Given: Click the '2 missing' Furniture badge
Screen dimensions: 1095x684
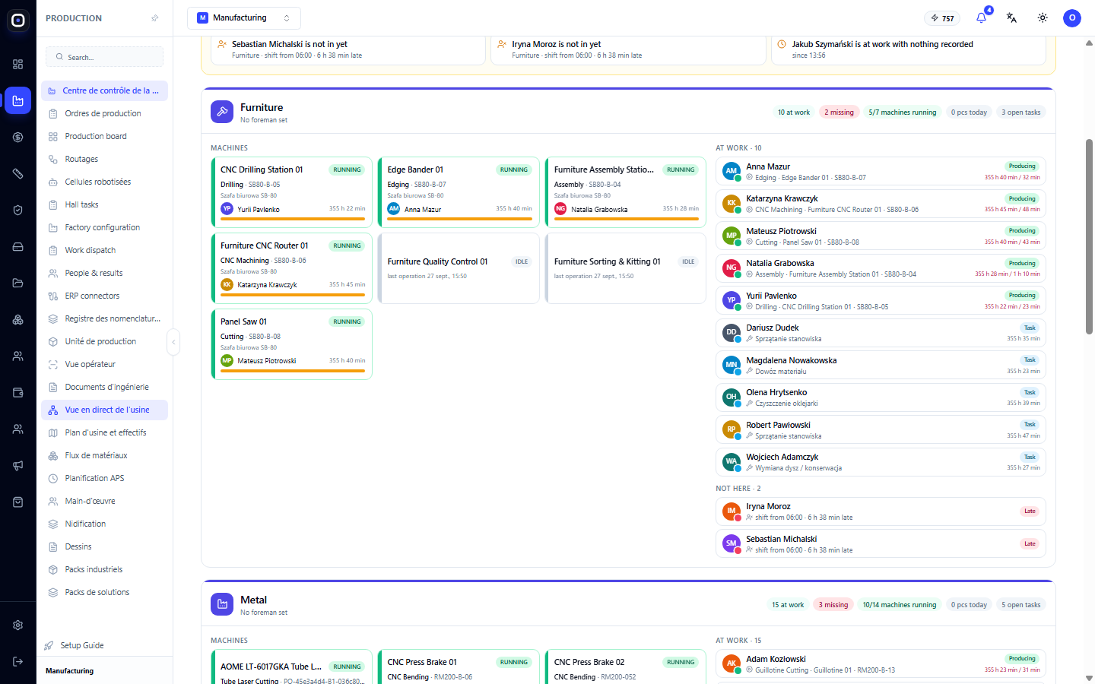Looking at the screenshot, I should [839, 112].
